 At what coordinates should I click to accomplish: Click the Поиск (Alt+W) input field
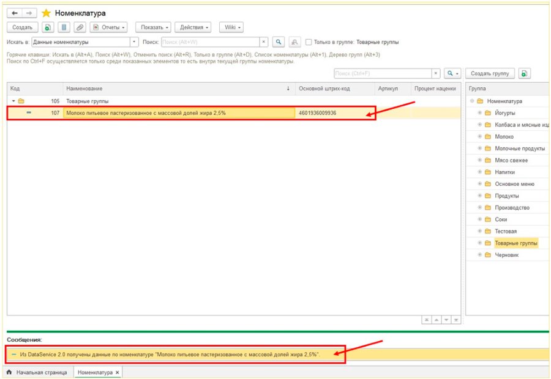pos(210,42)
